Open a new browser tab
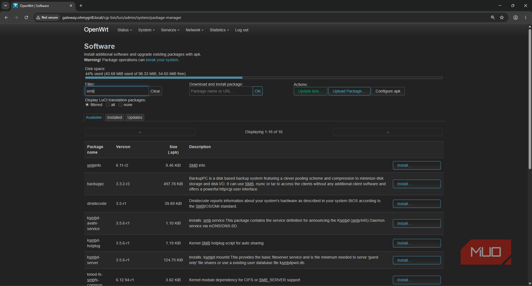 point(81,6)
